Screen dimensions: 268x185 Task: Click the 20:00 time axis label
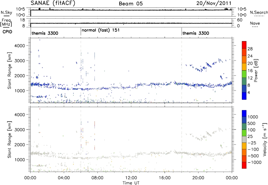[x=198, y=178]
